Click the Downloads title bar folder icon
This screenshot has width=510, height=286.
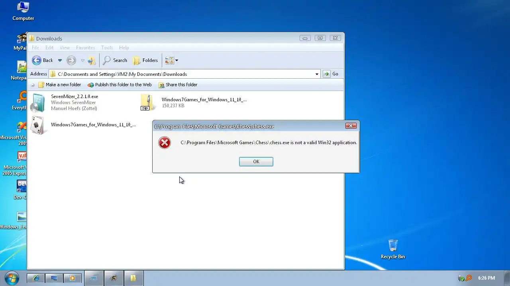[32, 39]
